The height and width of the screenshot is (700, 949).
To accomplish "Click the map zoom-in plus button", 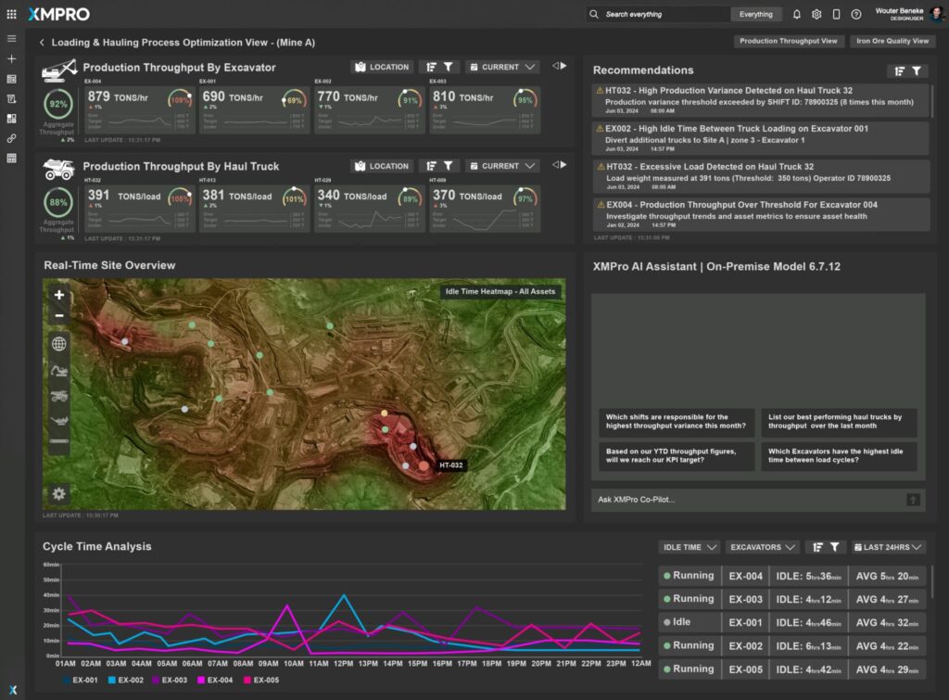I will 59,296.
